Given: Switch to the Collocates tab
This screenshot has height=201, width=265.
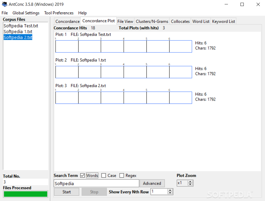Looking at the screenshot, I should tap(180, 21).
